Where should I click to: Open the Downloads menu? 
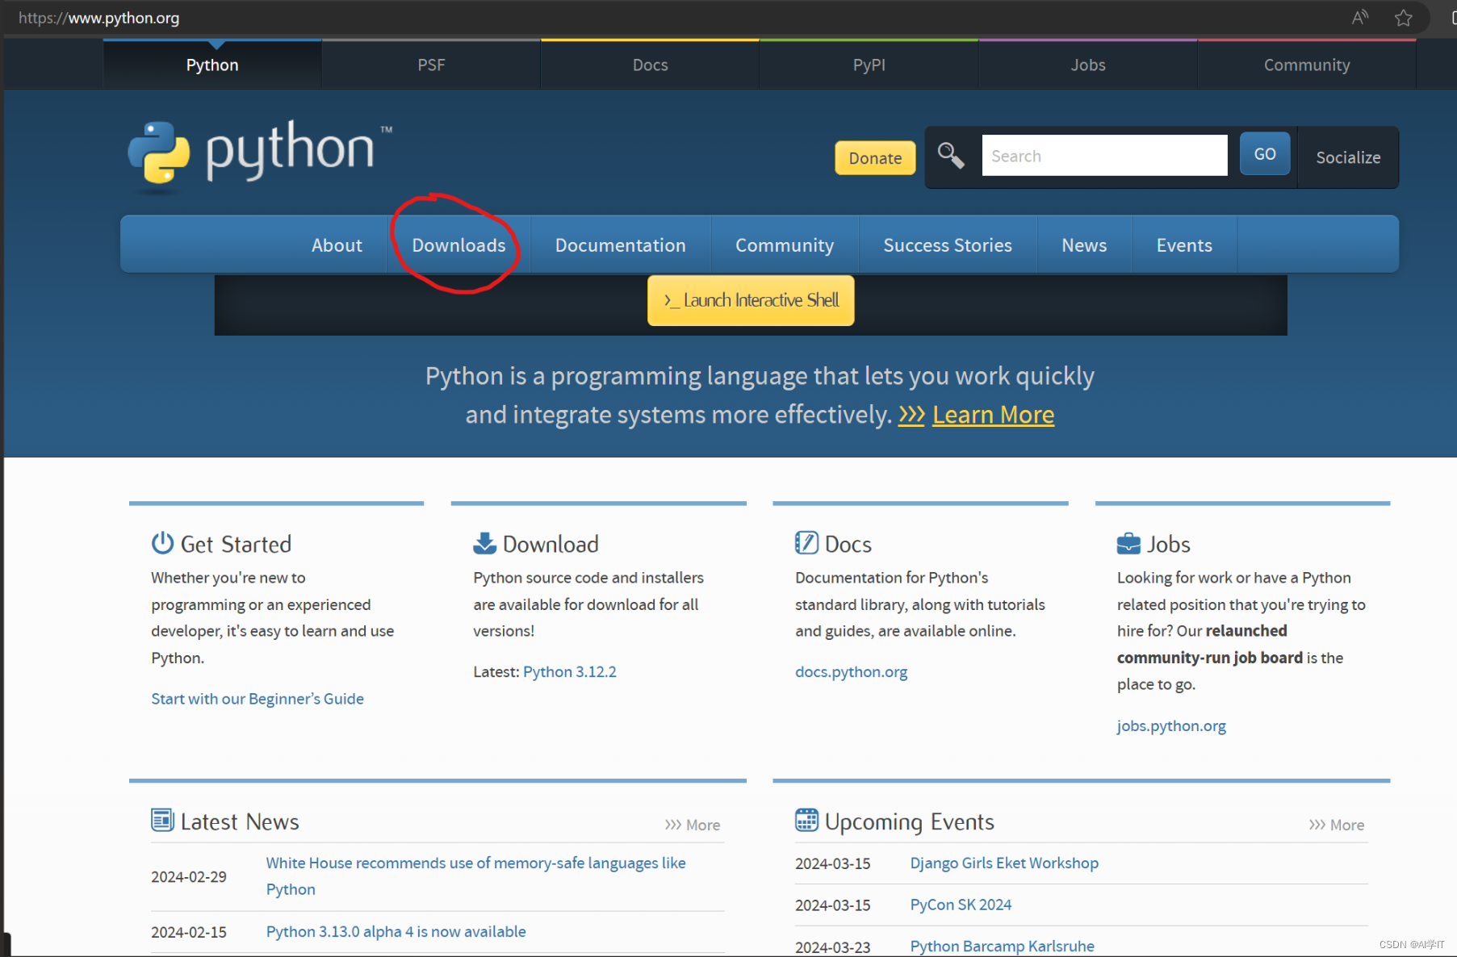(x=458, y=245)
